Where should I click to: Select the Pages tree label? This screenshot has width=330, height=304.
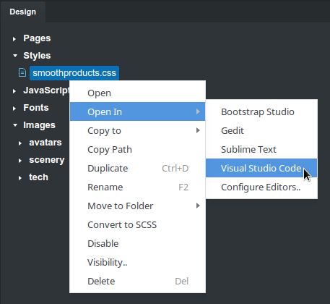pyautogui.click(x=37, y=38)
